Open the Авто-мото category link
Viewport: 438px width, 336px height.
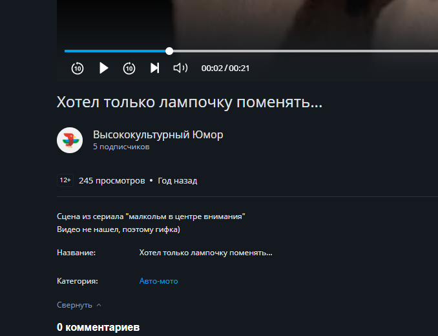[x=159, y=281]
